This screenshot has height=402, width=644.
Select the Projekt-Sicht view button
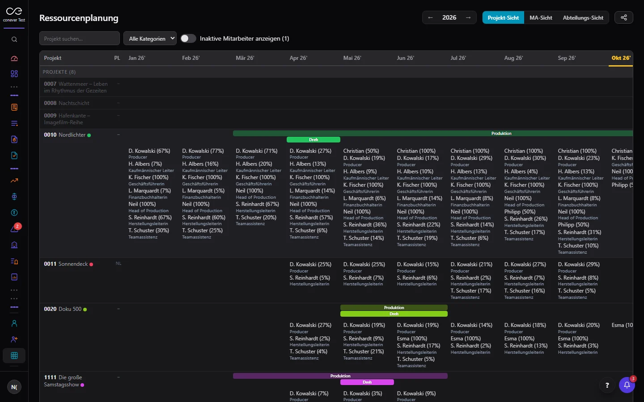click(x=503, y=17)
